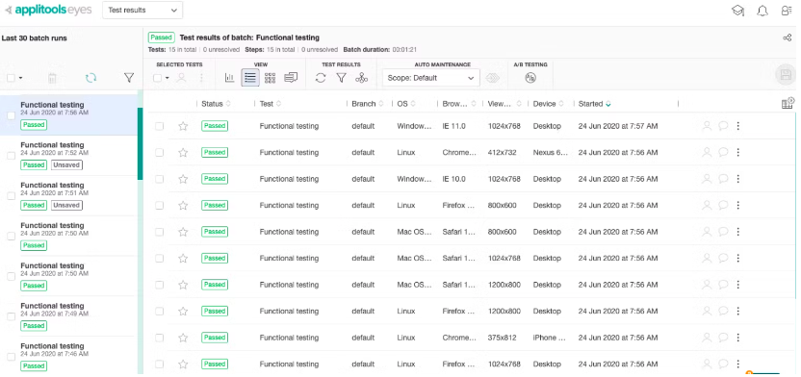This screenshot has width=801, height=377.
Task: Assign user for the 412x732 test row
Action: (707, 152)
